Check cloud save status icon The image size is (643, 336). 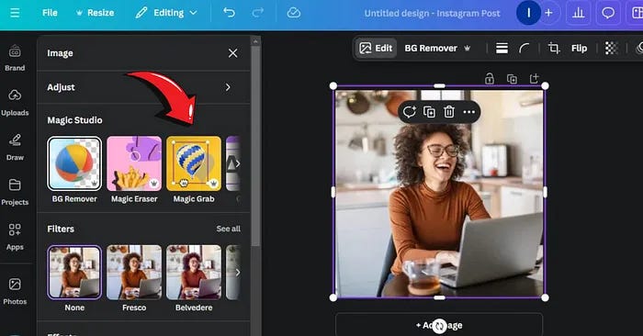coord(294,13)
